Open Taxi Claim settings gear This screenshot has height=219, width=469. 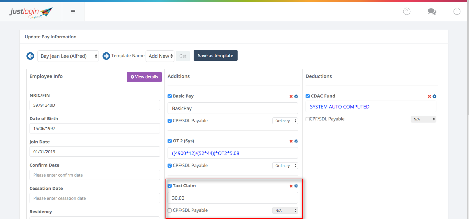(x=296, y=186)
